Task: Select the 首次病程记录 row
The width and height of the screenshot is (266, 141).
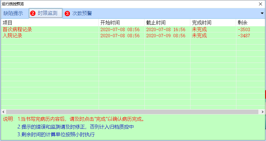Action: coord(133,30)
